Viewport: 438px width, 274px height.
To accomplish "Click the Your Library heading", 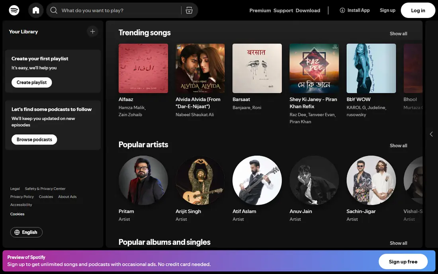I will [x=23, y=31].
